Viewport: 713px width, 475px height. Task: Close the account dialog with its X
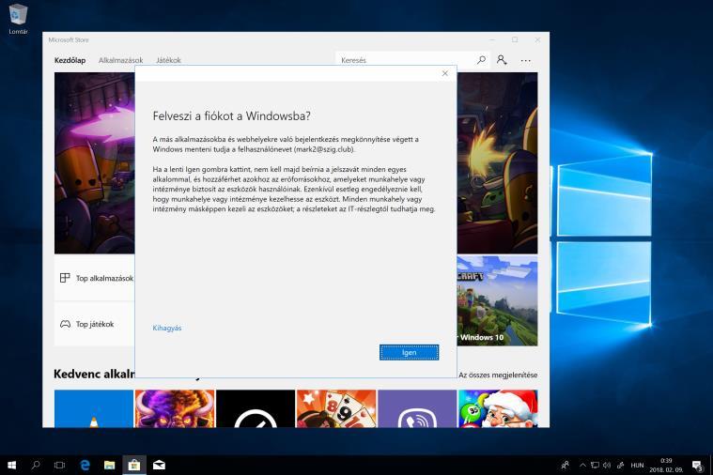(x=444, y=73)
